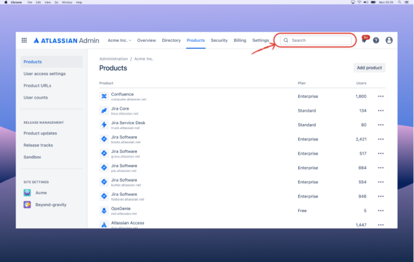Image resolution: width=414 pixels, height=262 pixels.
Task: Select the Products tab in top navigation
Action: (196, 40)
